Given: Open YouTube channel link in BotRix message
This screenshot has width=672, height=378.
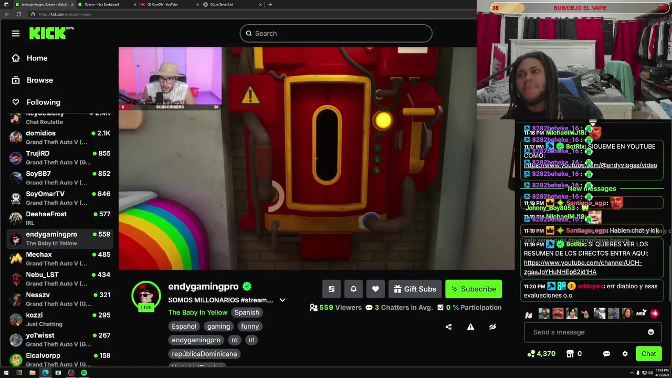Looking at the screenshot, I should tap(583, 267).
